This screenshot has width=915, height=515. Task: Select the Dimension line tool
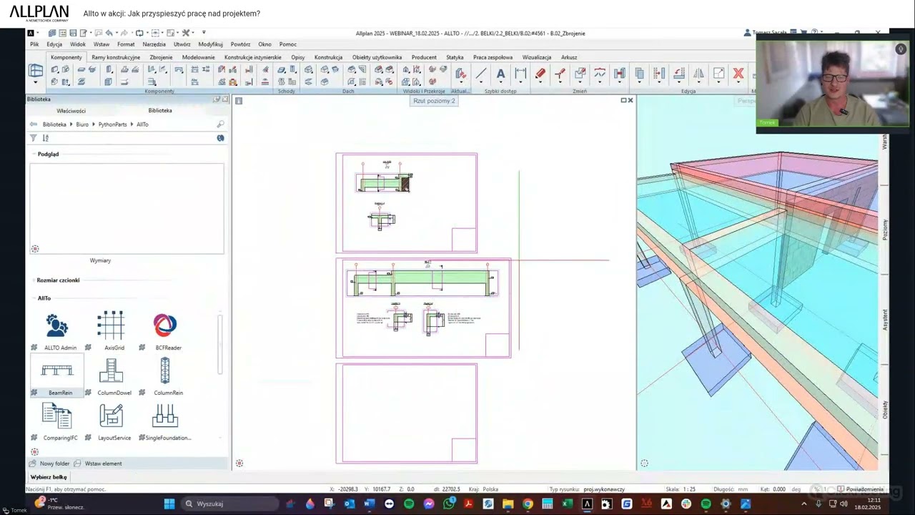click(x=520, y=74)
